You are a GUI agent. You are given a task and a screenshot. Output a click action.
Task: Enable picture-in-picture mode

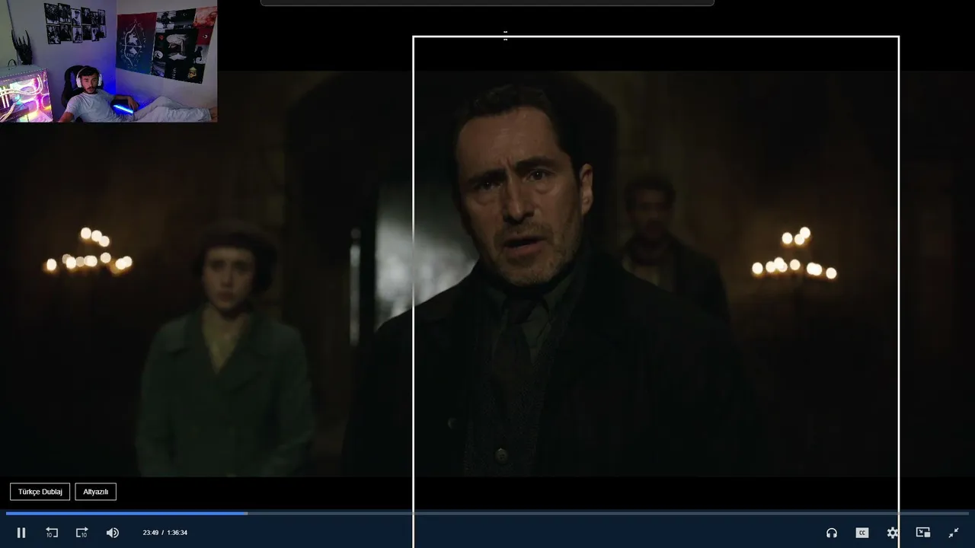(x=923, y=533)
